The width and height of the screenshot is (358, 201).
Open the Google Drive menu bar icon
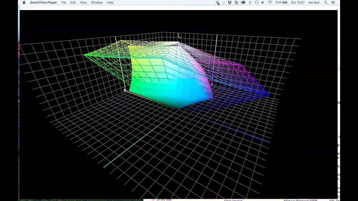223,3
